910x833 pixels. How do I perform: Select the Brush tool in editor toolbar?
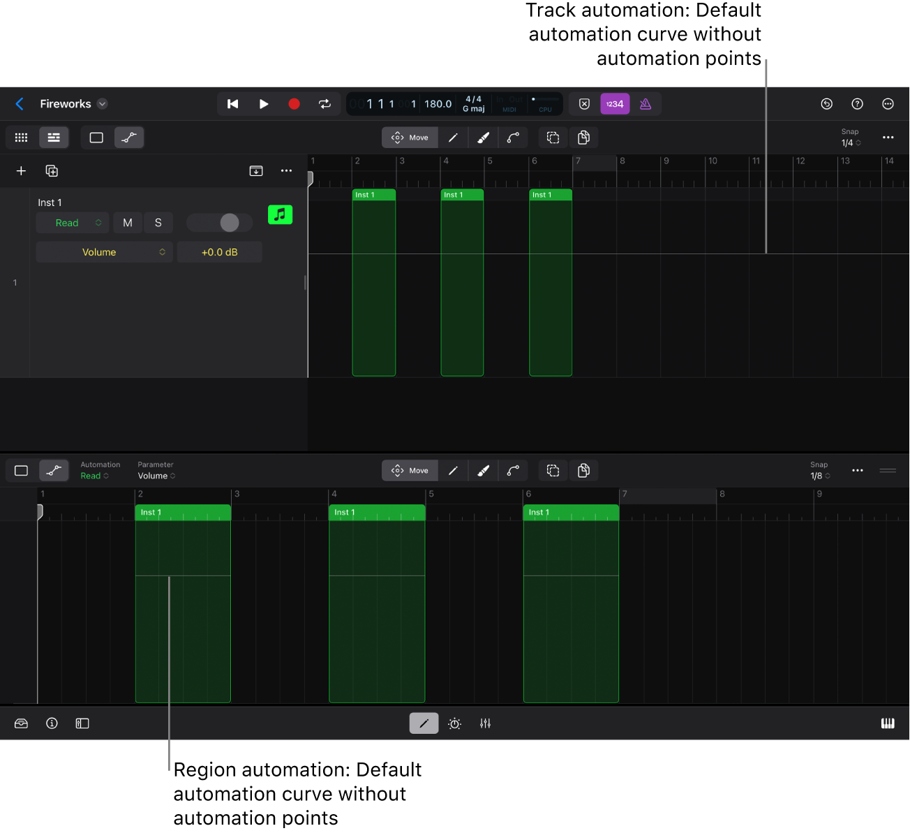pyautogui.click(x=483, y=471)
